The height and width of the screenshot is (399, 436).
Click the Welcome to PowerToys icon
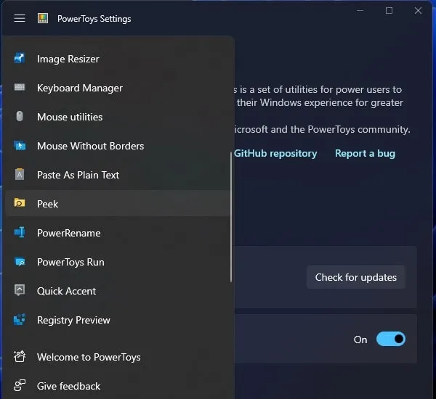(x=20, y=356)
